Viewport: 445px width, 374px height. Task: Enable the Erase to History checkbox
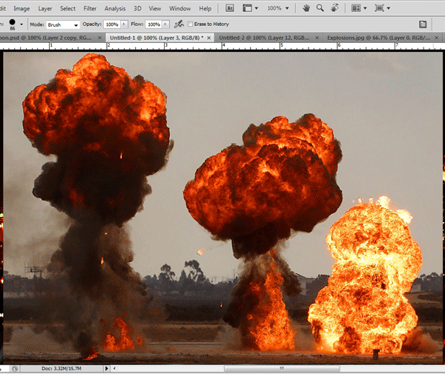pos(190,24)
